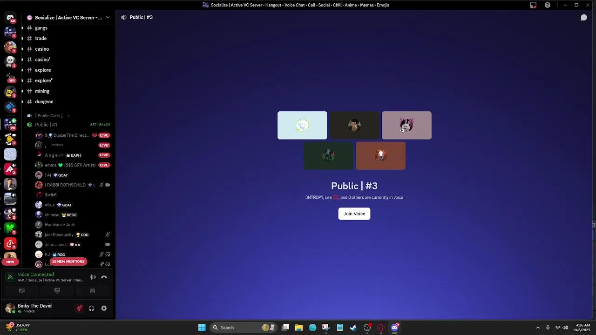Check the green voice connection signal icon

[10, 277]
